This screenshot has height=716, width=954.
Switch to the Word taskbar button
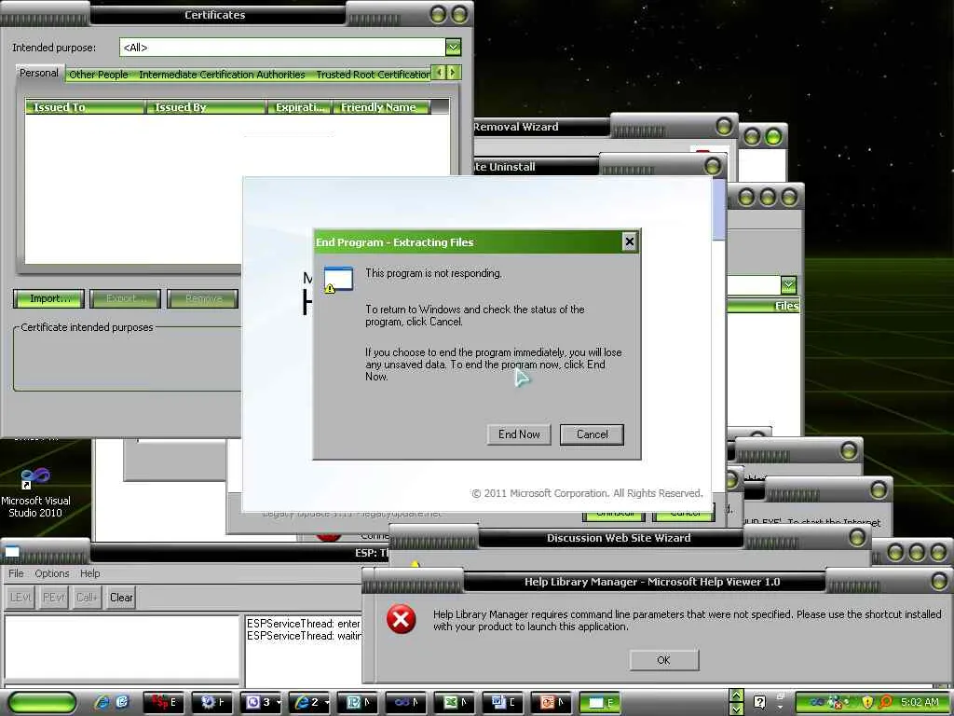click(x=503, y=702)
